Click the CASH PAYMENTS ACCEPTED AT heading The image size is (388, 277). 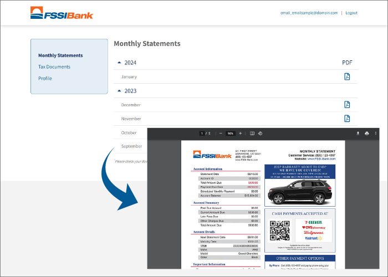pyautogui.click(x=300, y=213)
